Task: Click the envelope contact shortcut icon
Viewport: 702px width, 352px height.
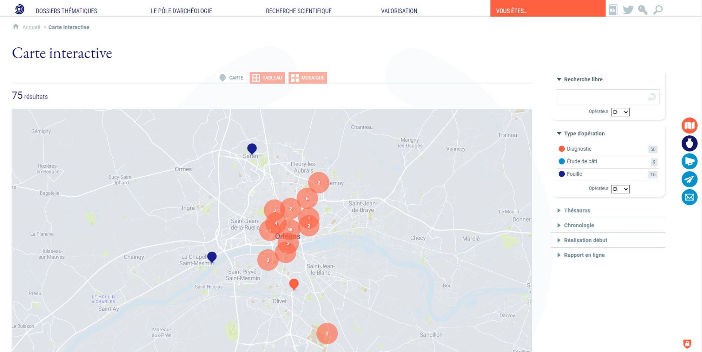Action: (x=689, y=197)
